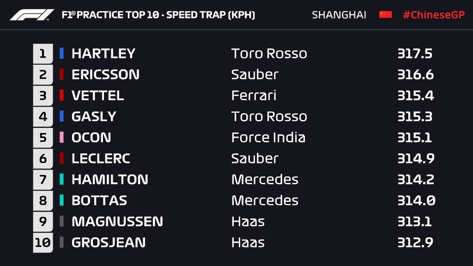
Task: Click the Practice Top 10 Speed Trap title
Action: (158, 15)
